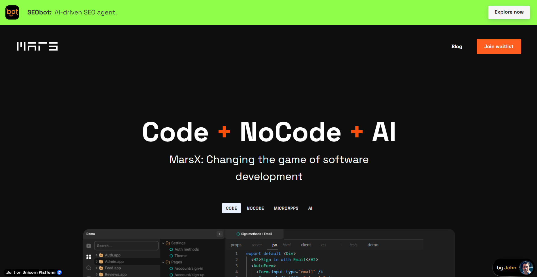Click the circle icon beside Auth methods

point(171,250)
